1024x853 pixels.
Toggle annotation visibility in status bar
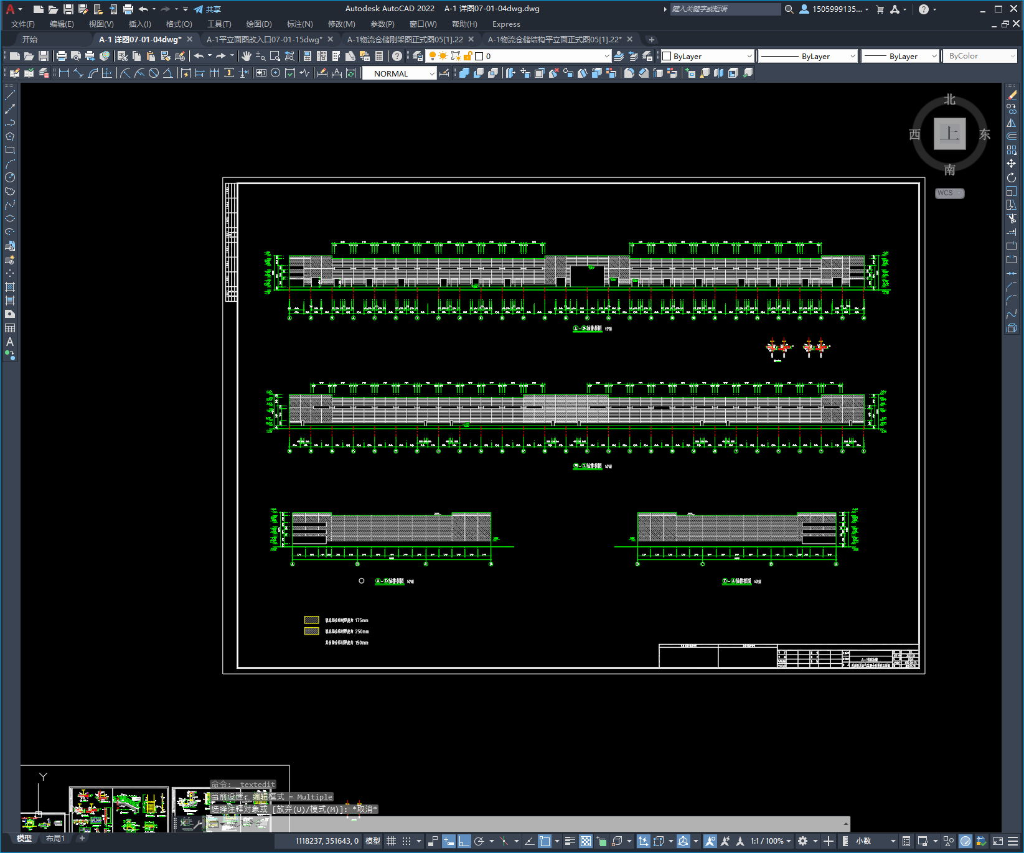[710, 841]
